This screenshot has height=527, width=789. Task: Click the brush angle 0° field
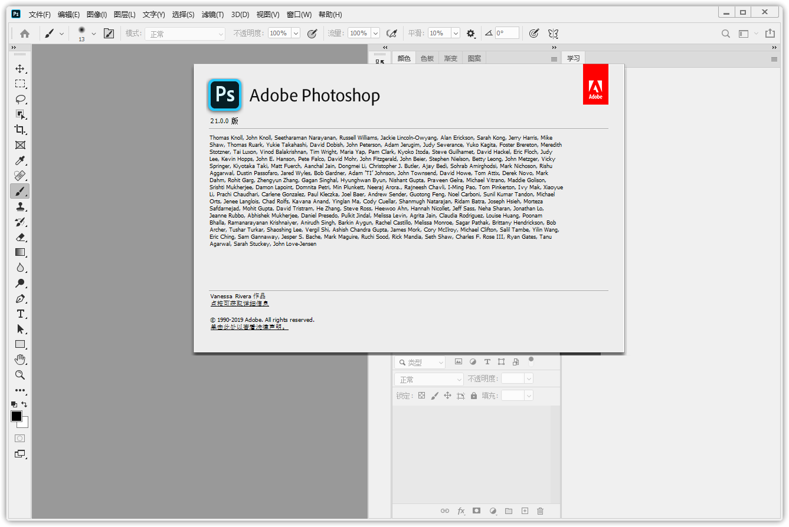point(507,34)
